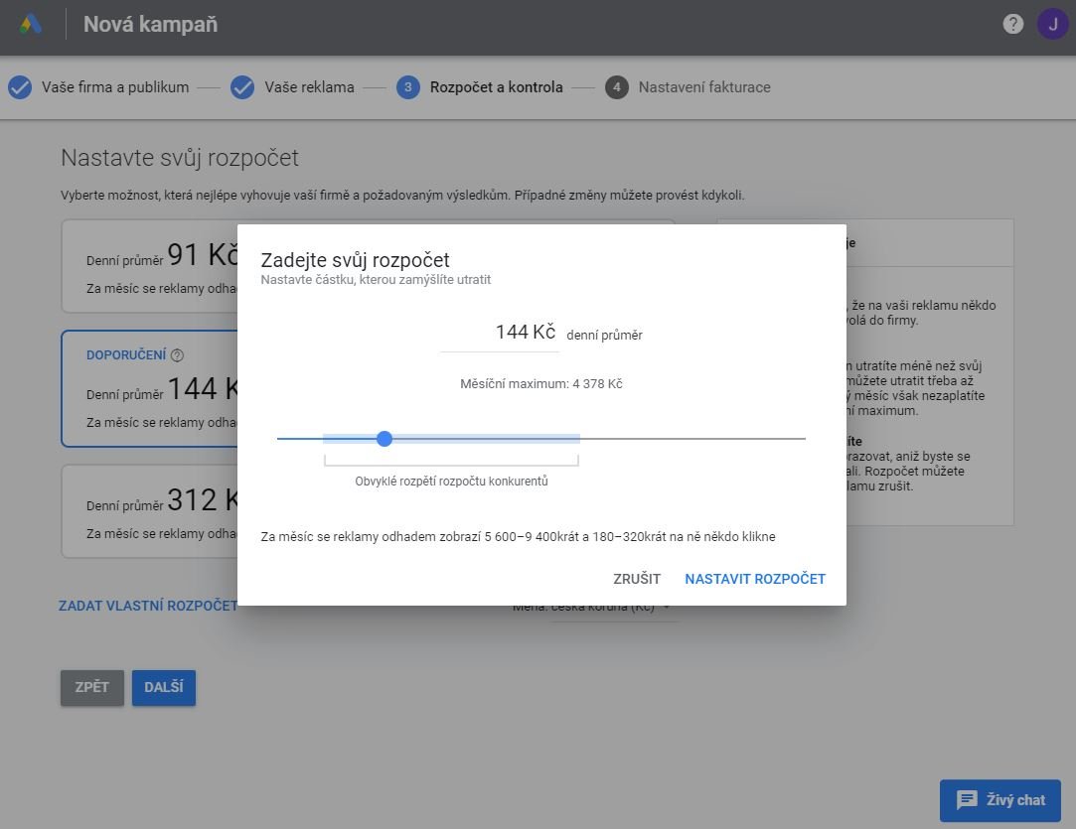Click the ZPĚT button
1076x829 pixels.
pos(92,688)
